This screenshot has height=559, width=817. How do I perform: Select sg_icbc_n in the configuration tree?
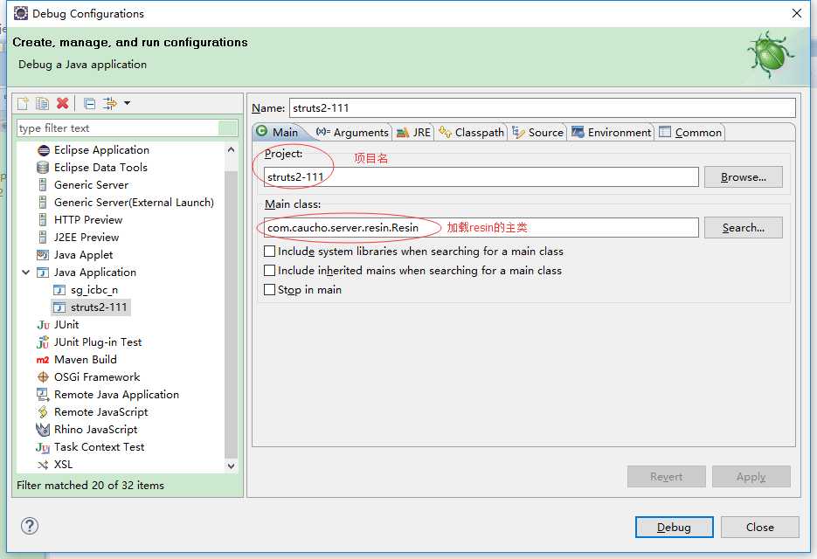94,290
